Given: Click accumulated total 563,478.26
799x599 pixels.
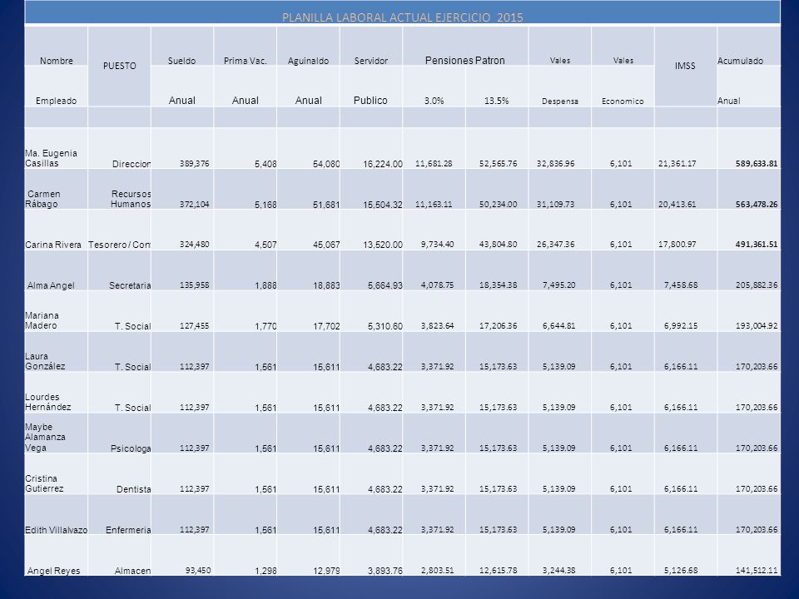Looking at the screenshot, I should point(757,205).
